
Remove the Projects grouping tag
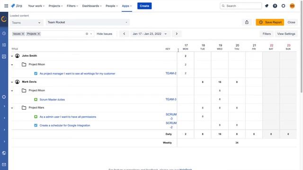(39, 34)
